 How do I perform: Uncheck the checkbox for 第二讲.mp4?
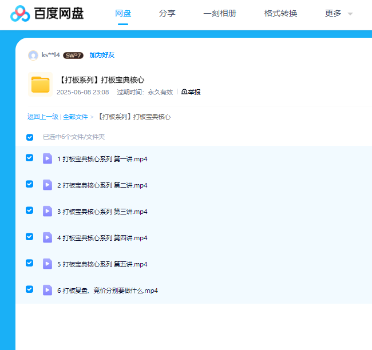[x=30, y=184]
